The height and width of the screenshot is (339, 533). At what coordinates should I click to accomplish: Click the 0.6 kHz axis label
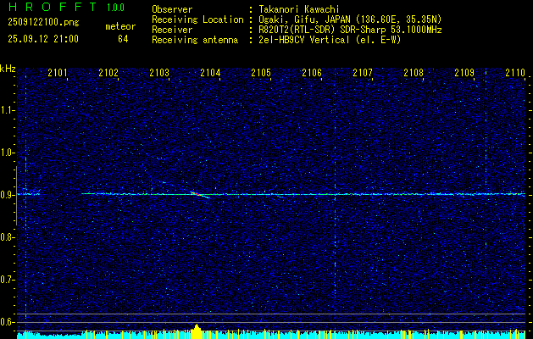pyautogui.click(x=6, y=322)
